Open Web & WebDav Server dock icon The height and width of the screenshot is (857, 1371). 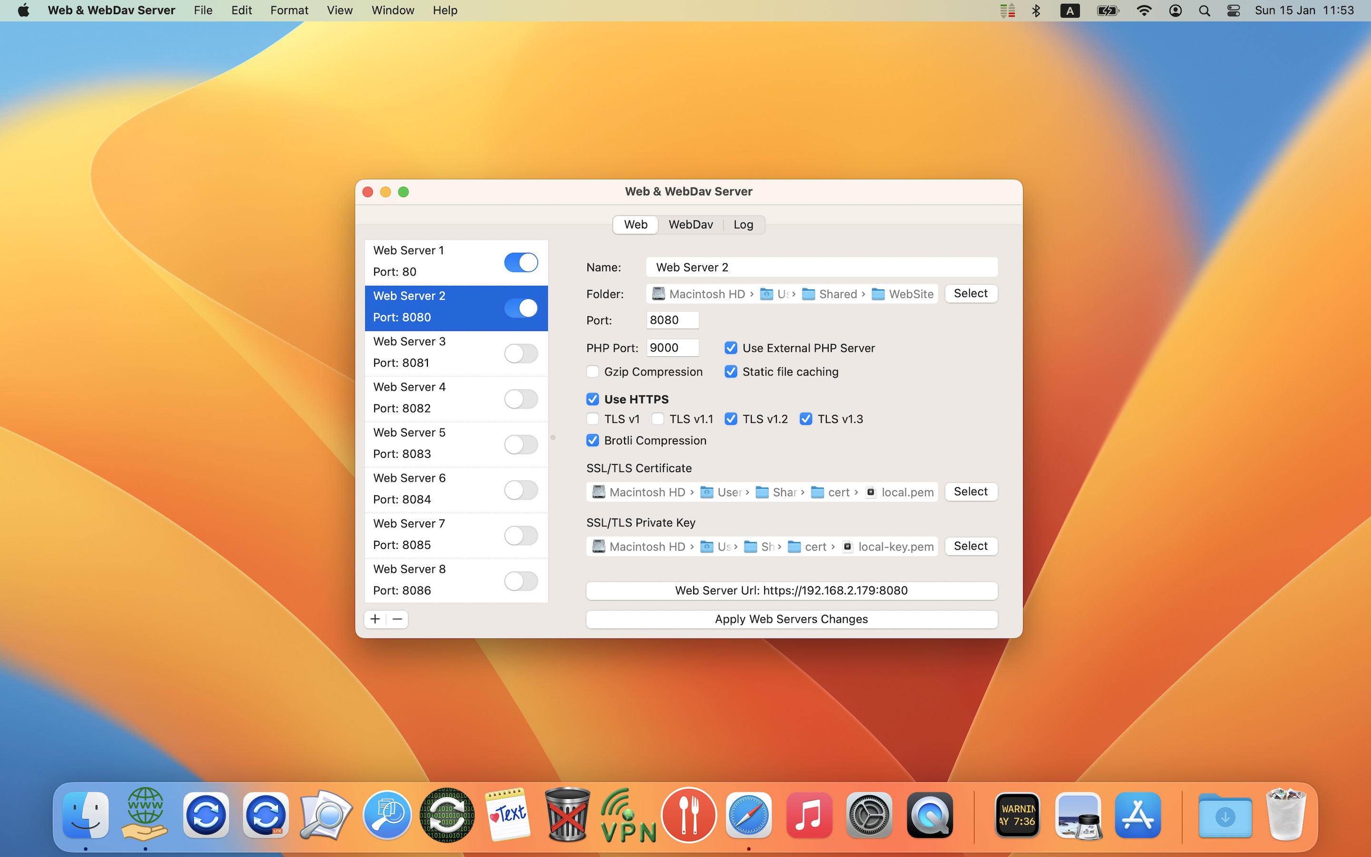click(x=145, y=815)
